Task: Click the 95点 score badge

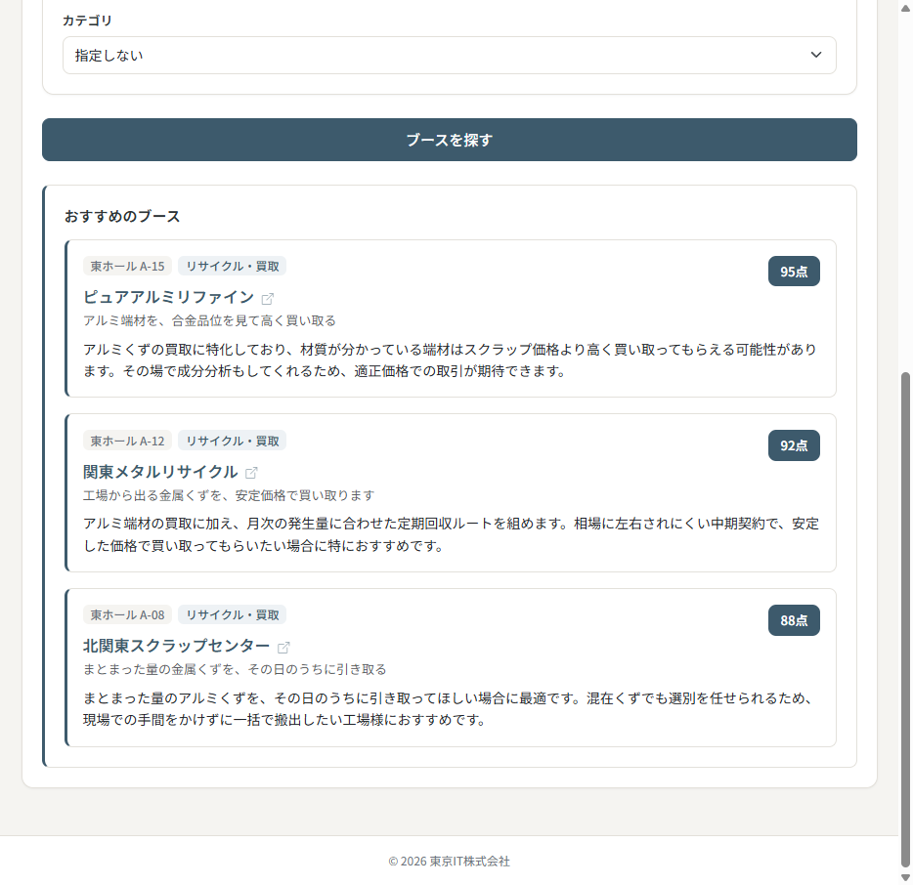Action: pyautogui.click(x=794, y=272)
